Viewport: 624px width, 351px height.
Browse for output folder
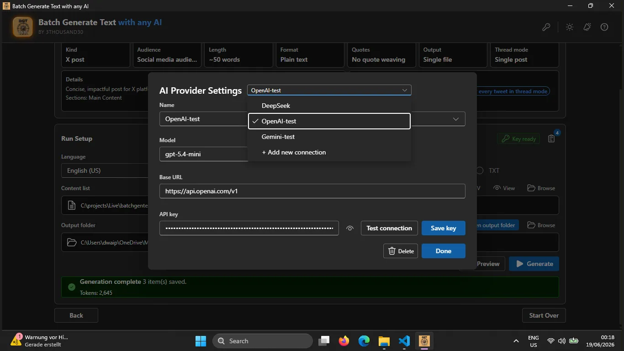click(541, 225)
